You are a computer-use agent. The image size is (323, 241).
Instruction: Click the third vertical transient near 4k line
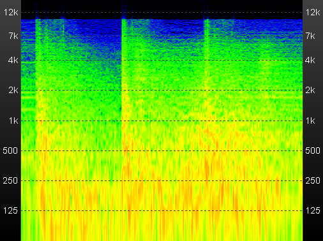[206, 61]
